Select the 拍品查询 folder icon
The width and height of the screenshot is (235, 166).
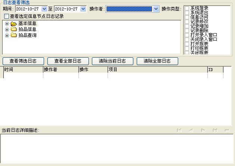click(x=14, y=35)
